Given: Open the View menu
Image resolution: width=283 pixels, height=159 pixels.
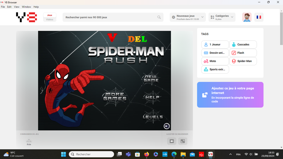Looking at the screenshot, I should click(17, 7).
